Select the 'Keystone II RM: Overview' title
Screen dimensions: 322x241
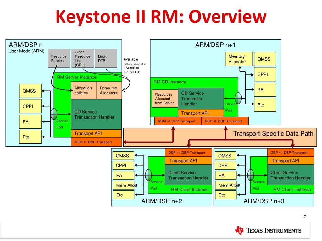pyautogui.click(x=161, y=16)
